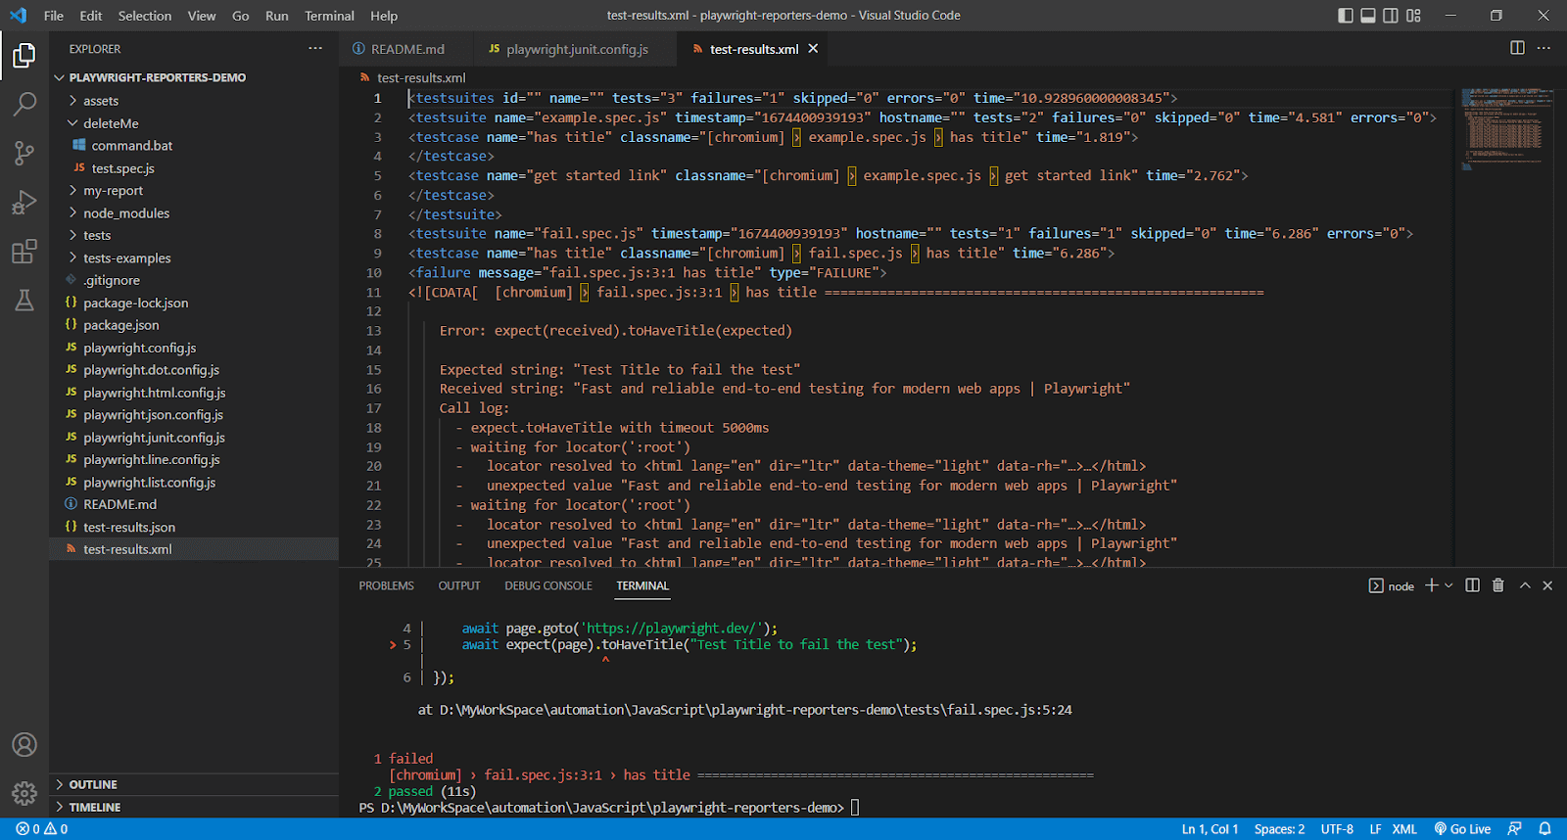Click the Go Live status button

click(x=1462, y=829)
